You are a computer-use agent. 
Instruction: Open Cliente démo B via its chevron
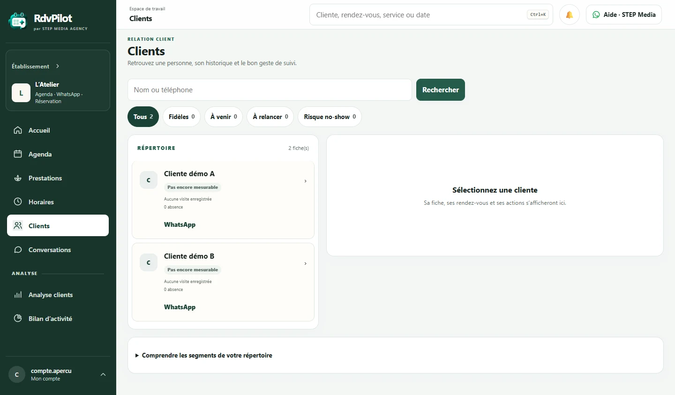(306, 263)
